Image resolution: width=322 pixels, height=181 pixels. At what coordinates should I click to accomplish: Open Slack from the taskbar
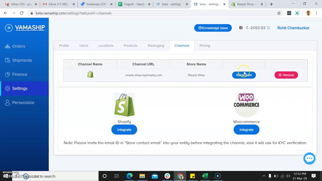coord(167,176)
